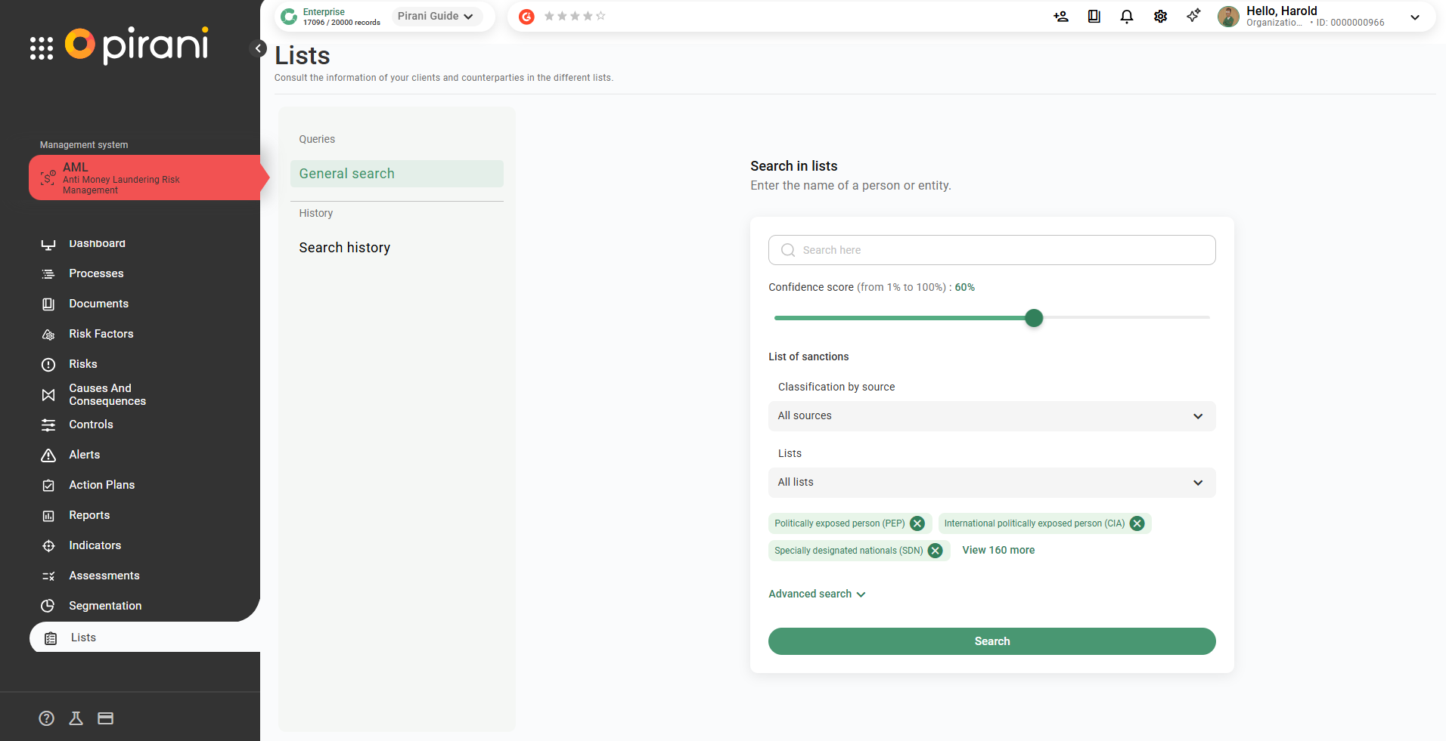The height and width of the screenshot is (741, 1446).
Task: Click the AI sparkle icon
Action: pos(1193,16)
